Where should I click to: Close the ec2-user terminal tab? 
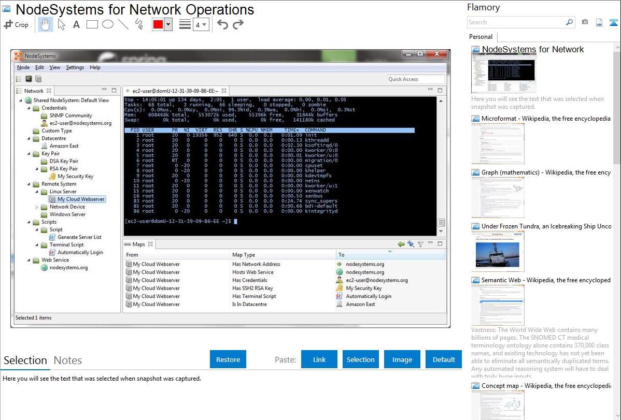coord(224,91)
